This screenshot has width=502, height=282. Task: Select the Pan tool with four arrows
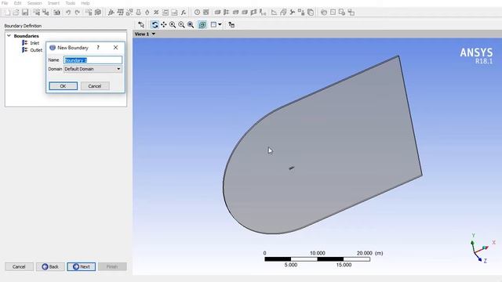pyautogui.click(x=164, y=24)
